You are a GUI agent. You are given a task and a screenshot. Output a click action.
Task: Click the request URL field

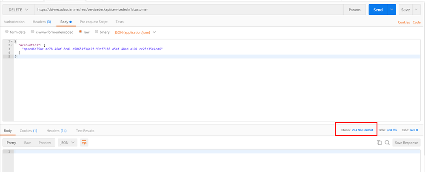pyautogui.click(x=189, y=9)
